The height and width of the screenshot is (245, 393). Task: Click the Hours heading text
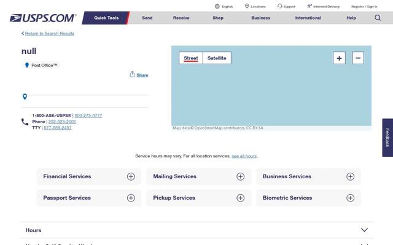pyautogui.click(x=33, y=230)
